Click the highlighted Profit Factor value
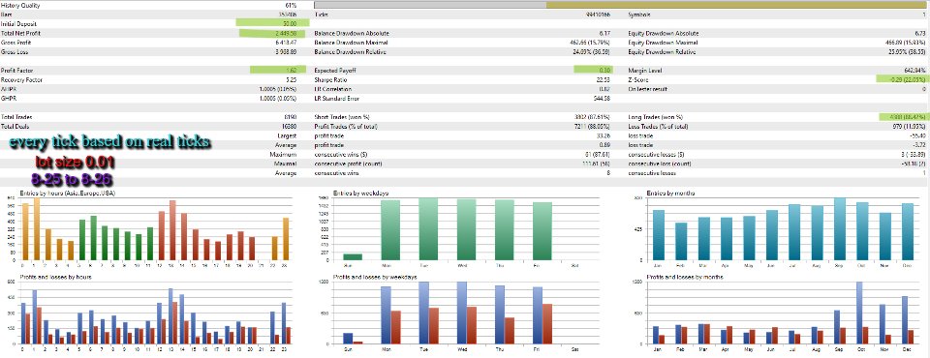 [x=278, y=70]
